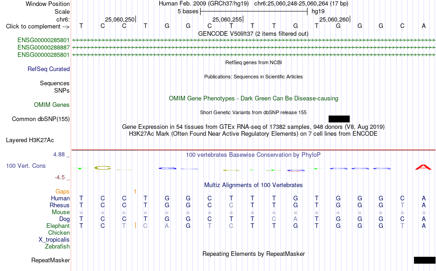Click 'Repeating Elements by RepeatMasker' title
The height and width of the screenshot is (271, 436).
click(253, 254)
